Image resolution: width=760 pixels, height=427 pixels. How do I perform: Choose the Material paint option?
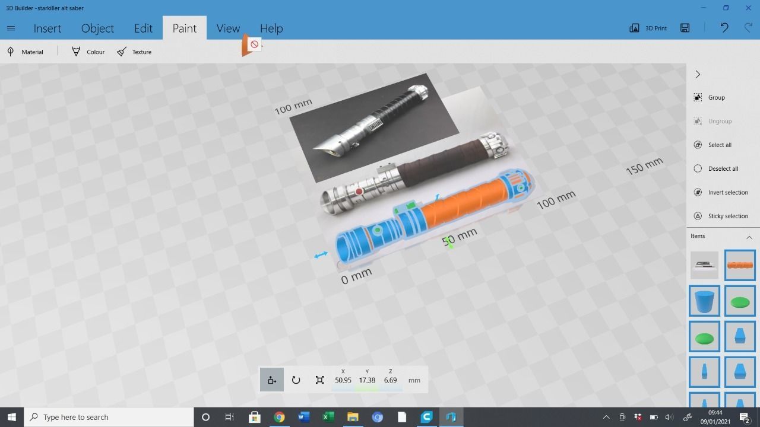pos(25,52)
